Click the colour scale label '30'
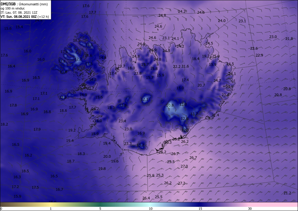The image size is (298, 211). 250,209
